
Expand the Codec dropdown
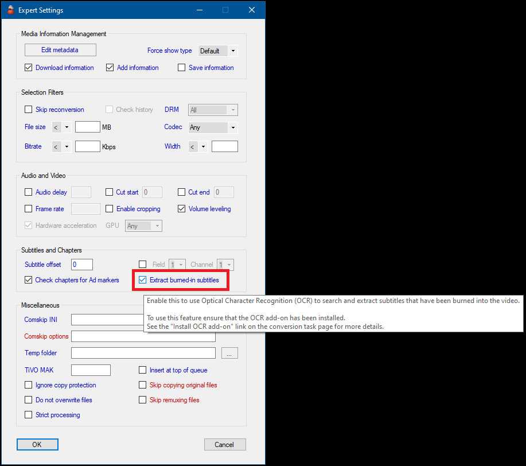pyautogui.click(x=213, y=127)
